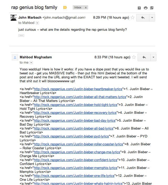This screenshot has width=168, height=185.
Task: Click John Marbach's profile photo
Action: coord(14,18)
